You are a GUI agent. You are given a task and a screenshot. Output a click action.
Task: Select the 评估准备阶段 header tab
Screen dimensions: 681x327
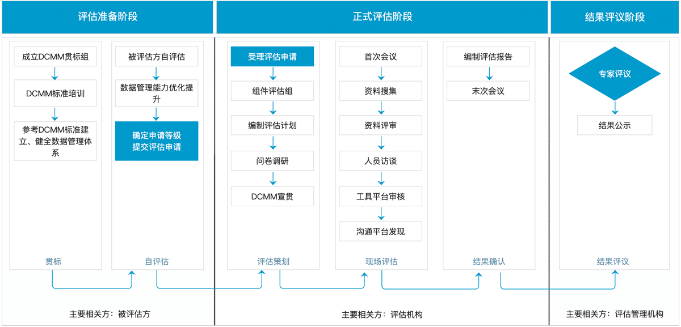(x=107, y=17)
